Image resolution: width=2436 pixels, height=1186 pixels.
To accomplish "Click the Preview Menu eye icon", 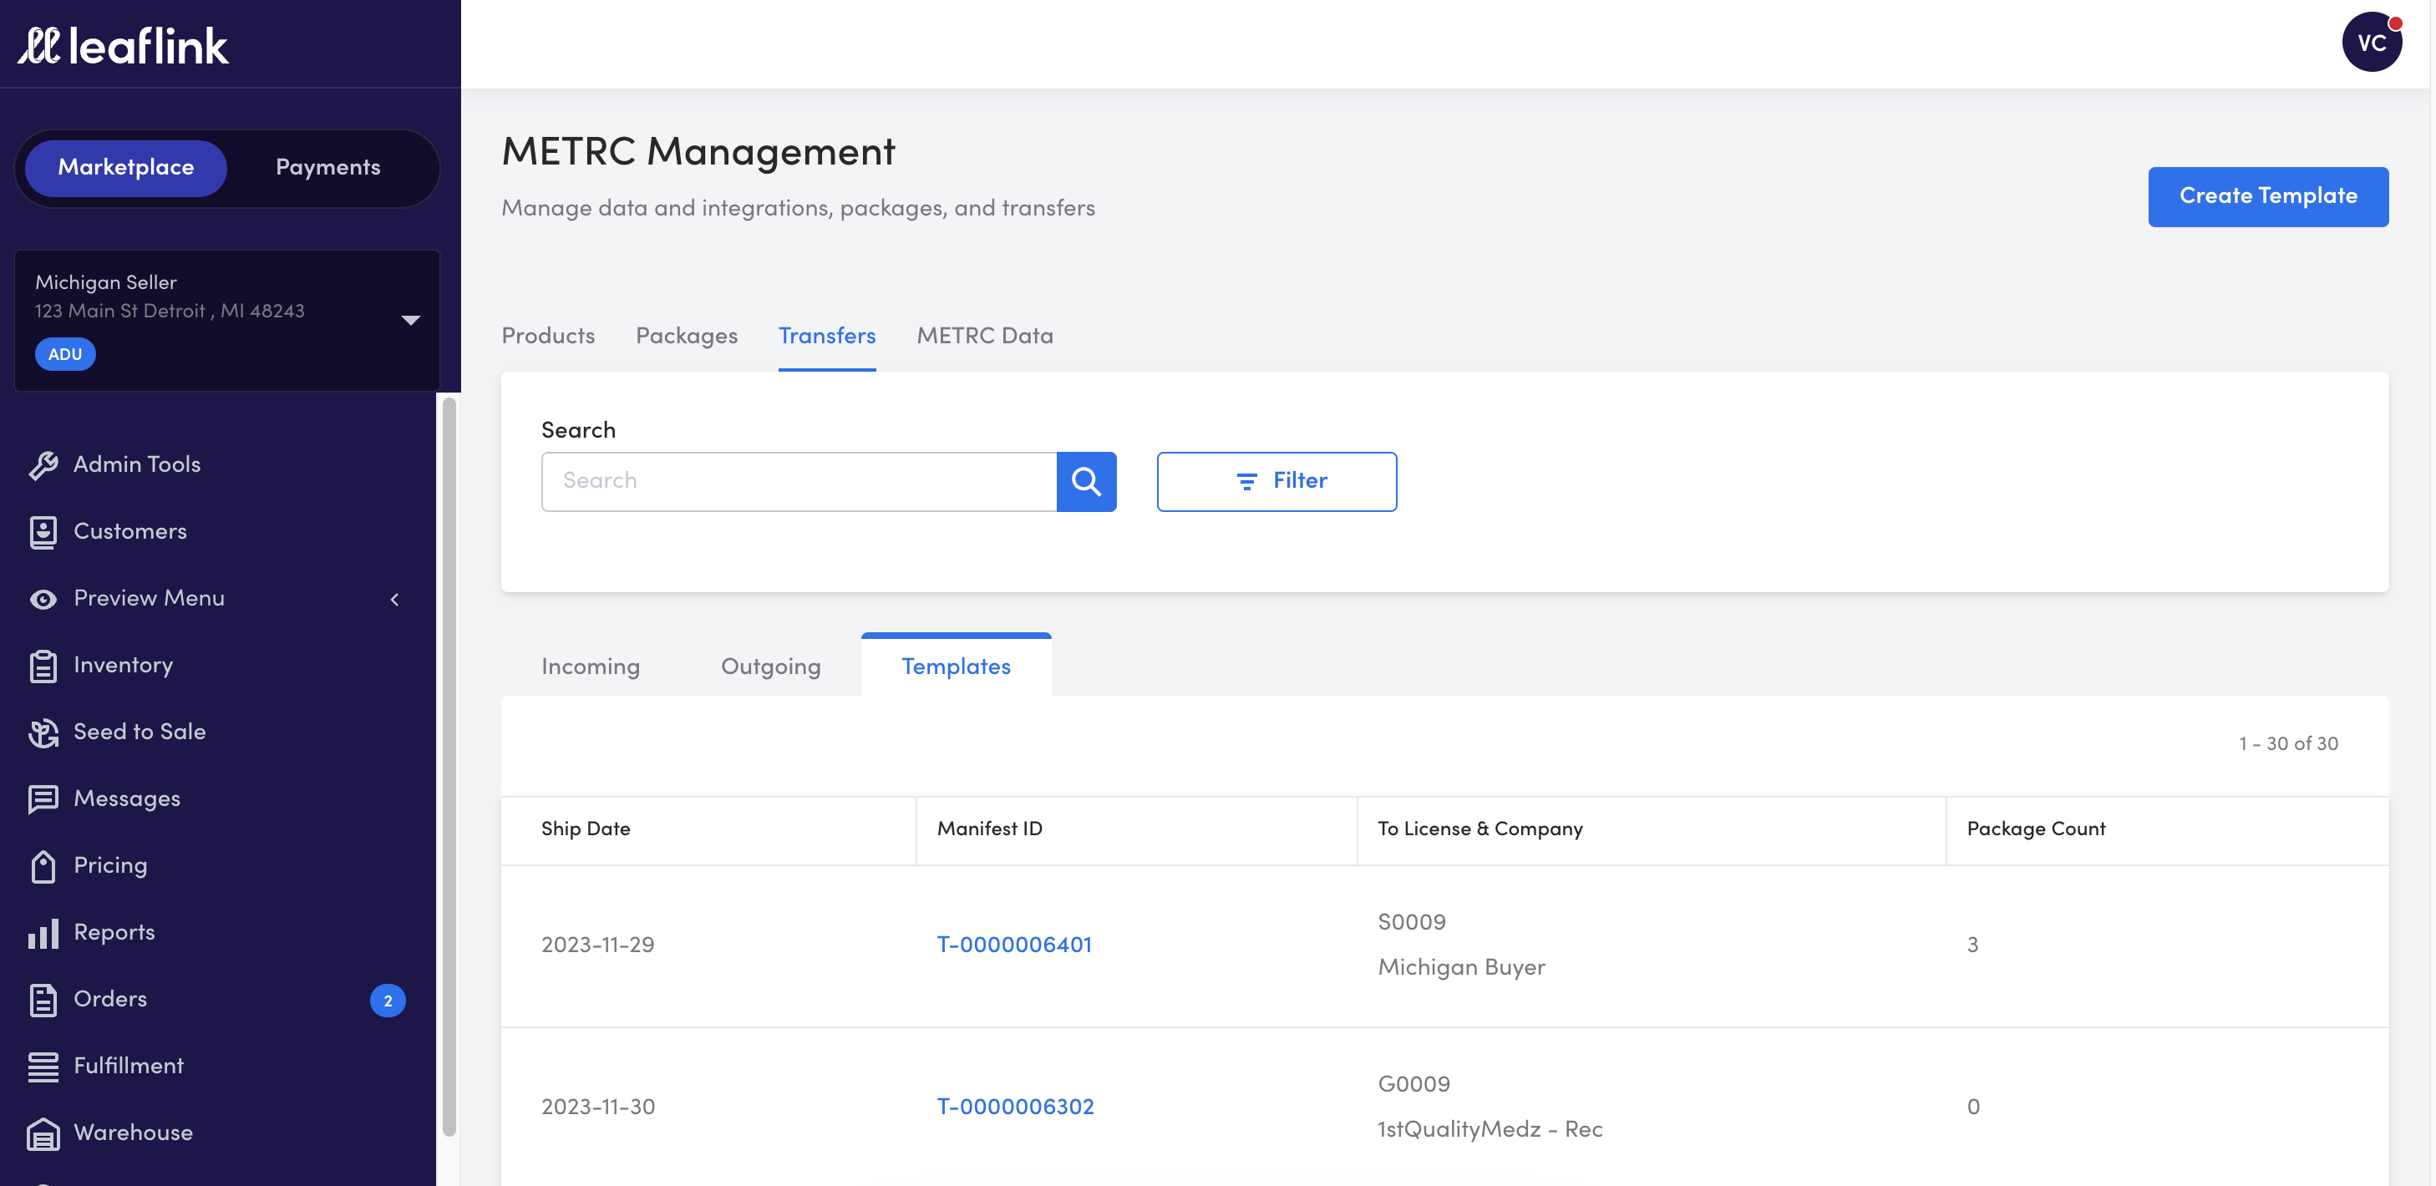I will (x=43, y=599).
